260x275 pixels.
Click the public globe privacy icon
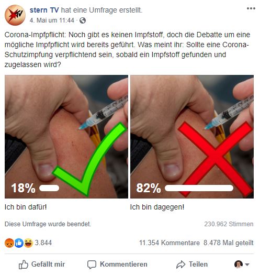83,20
